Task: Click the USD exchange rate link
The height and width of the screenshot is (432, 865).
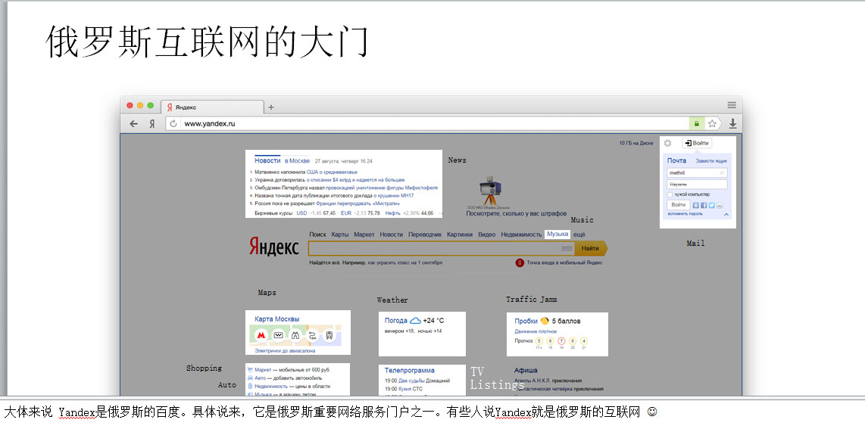Action: (301, 213)
